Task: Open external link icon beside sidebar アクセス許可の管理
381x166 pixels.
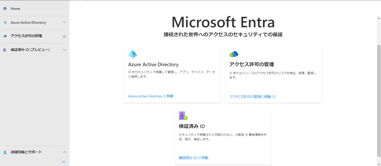Action: click(64, 36)
